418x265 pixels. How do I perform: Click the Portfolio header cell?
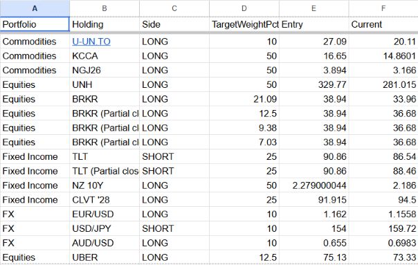(x=35, y=24)
